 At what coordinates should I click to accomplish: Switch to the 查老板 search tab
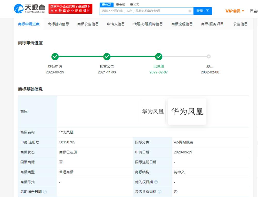coord(120,5)
